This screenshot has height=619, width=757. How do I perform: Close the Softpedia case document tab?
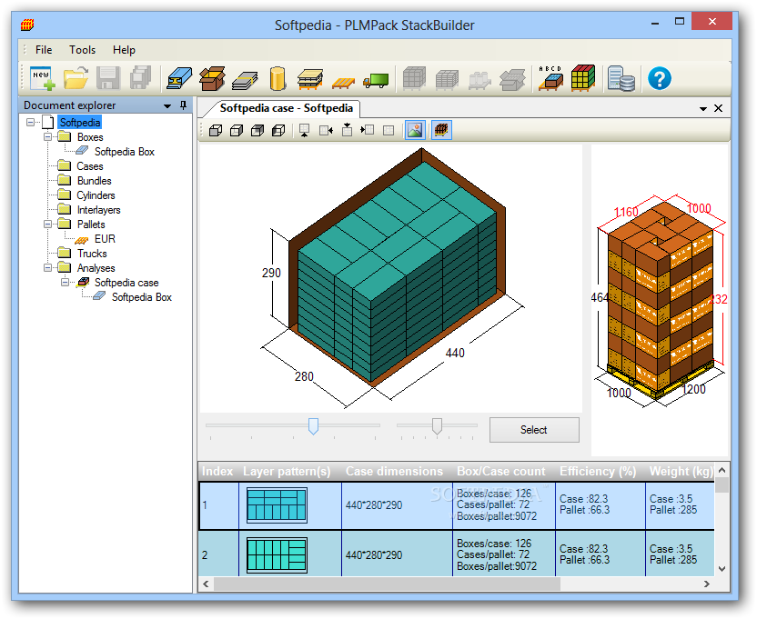tap(719, 108)
